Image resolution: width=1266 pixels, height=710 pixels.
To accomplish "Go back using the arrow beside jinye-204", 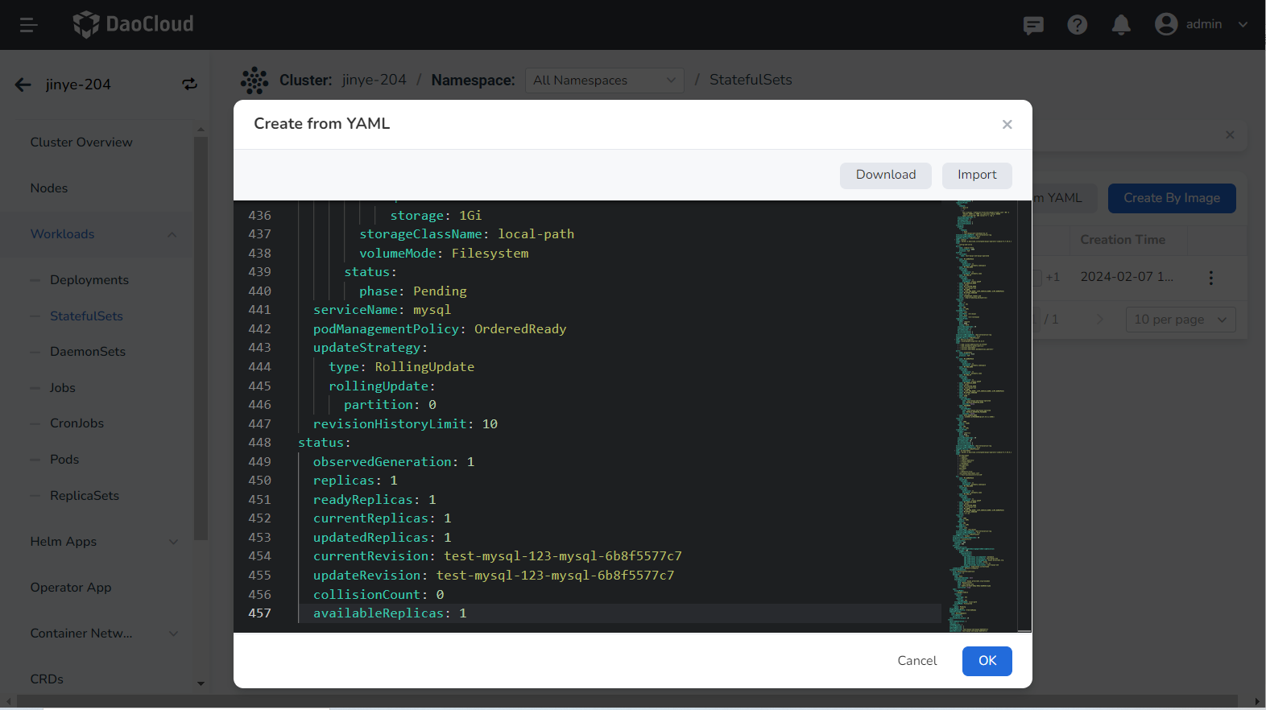I will (x=23, y=85).
